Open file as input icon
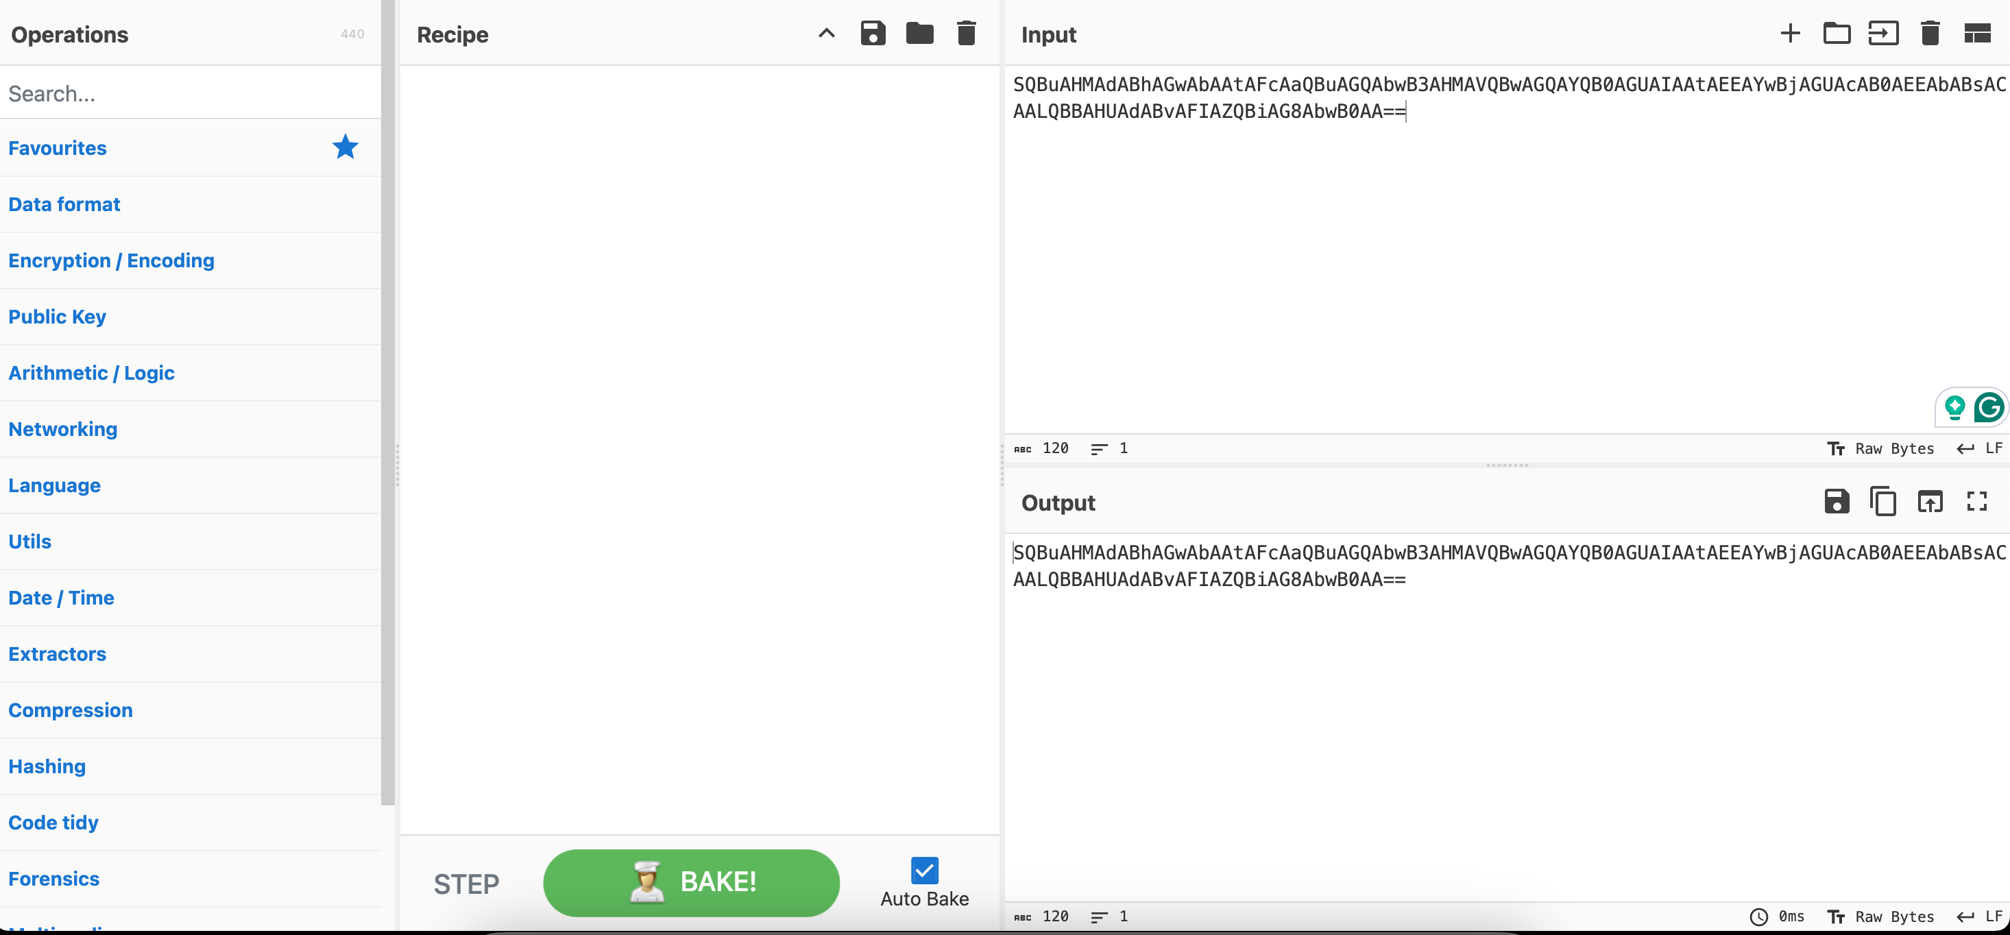 [x=1882, y=34]
